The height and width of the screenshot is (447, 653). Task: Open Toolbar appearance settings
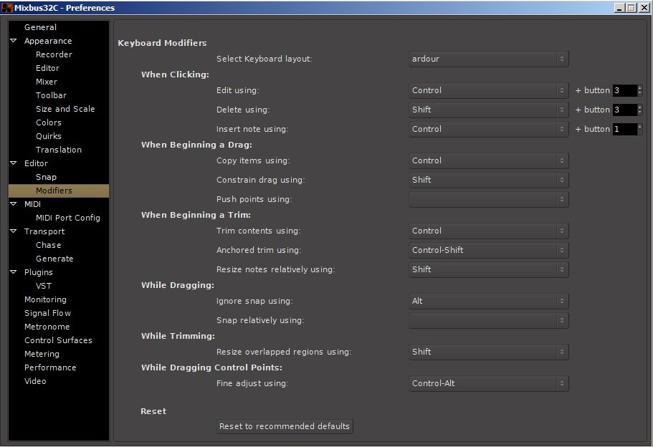(51, 95)
